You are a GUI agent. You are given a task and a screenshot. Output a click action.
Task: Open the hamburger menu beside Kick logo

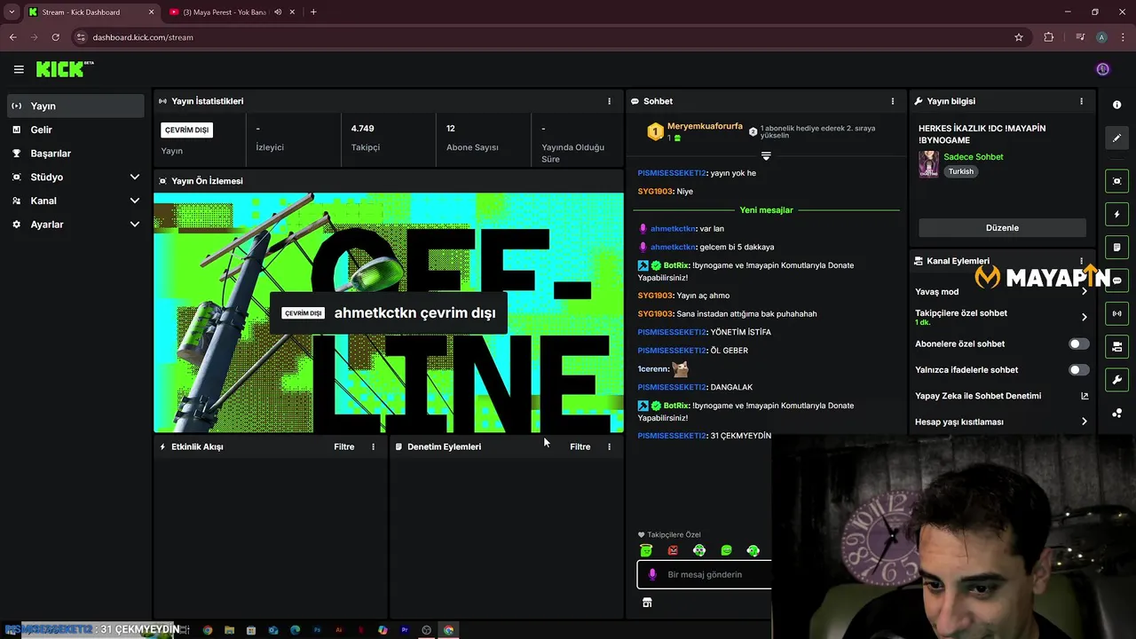pyautogui.click(x=19, y=69)
